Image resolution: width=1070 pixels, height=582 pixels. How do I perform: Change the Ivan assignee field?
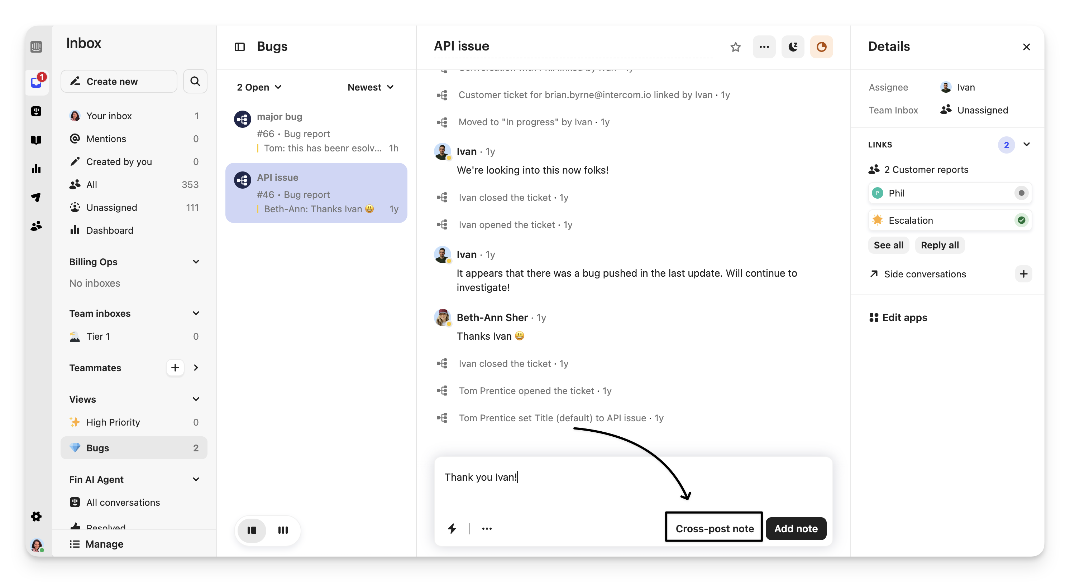click(957, 87)
